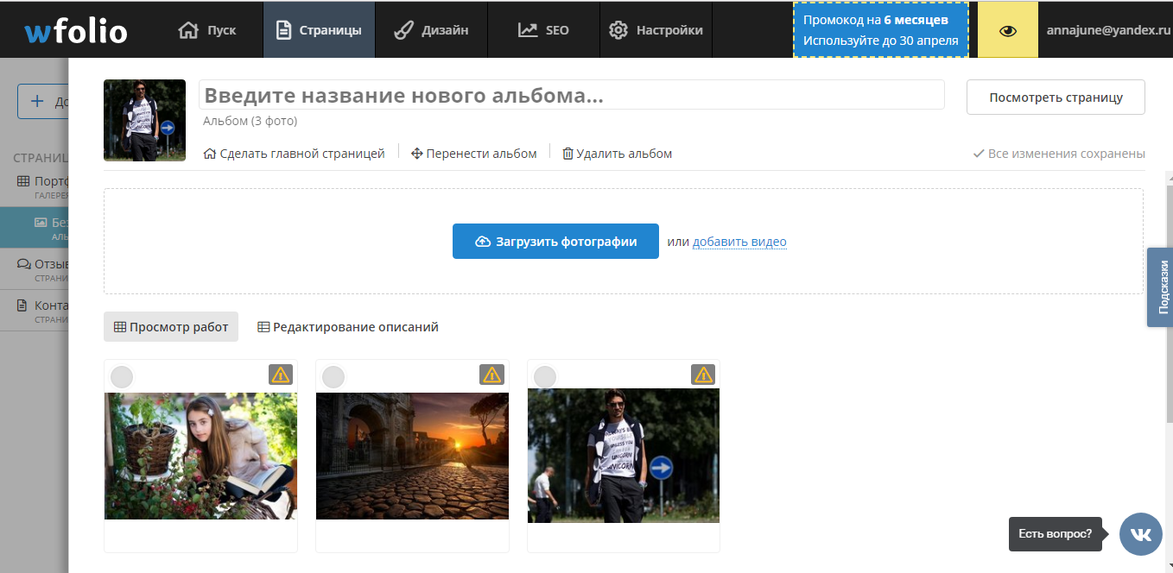Select the checkbox on the girl portrait photo
The width and height of the screenshot is (1173, 573).
click(121, 375)
